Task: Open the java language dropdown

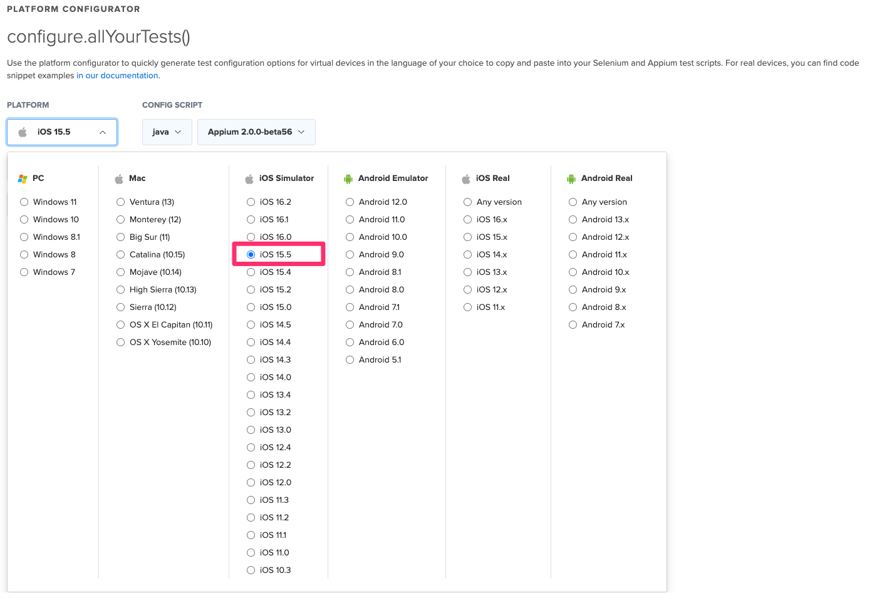Action: [167, 132]
